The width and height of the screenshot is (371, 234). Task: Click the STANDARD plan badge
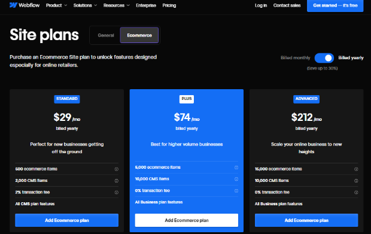coord(67,99)
